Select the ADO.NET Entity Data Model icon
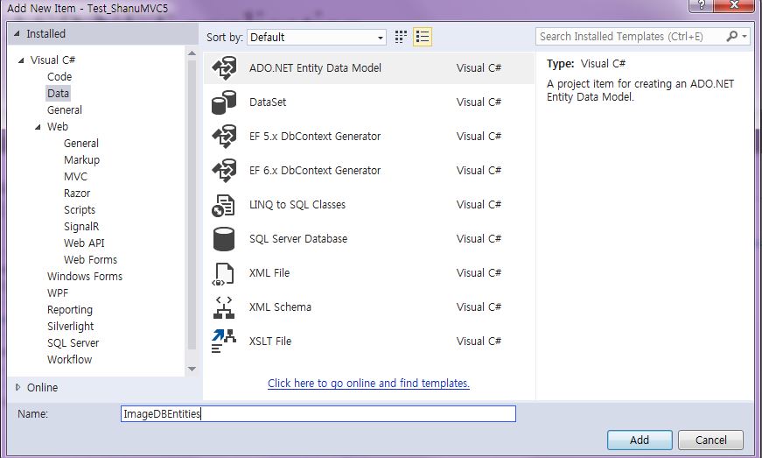This screenshot has height=458, width=762. tap(225, 68)
